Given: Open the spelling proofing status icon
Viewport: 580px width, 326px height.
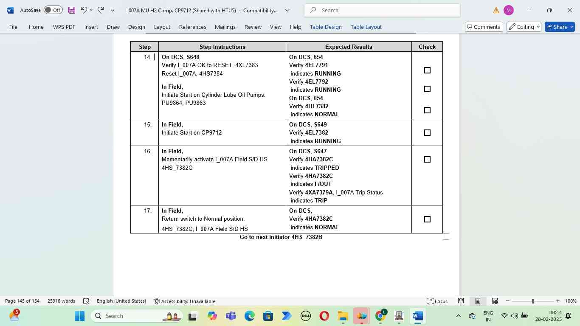Looking at the screenshot, I should [86, 301].
